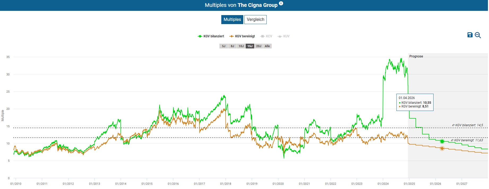Click the x-axis label 01/2014
Image resolution: width=489 pixels, height=189 pixels.
coord(121,184)
